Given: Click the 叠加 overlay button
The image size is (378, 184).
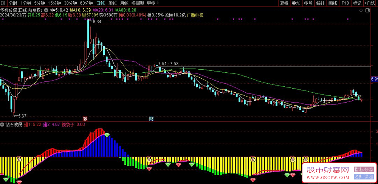Looking at the screenshot, I should click(x=296, y=3).
